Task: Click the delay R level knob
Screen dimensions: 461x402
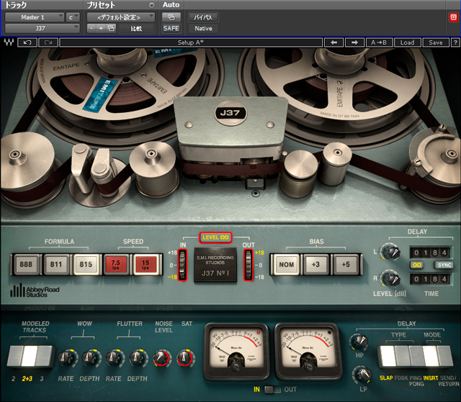Action: tap(390, 278)
